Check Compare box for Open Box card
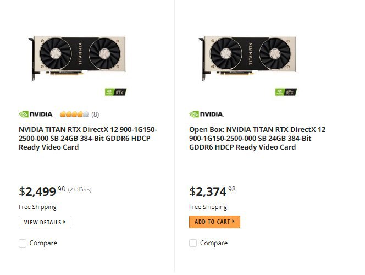Screen dimensions: 365x275 (193, 243)
